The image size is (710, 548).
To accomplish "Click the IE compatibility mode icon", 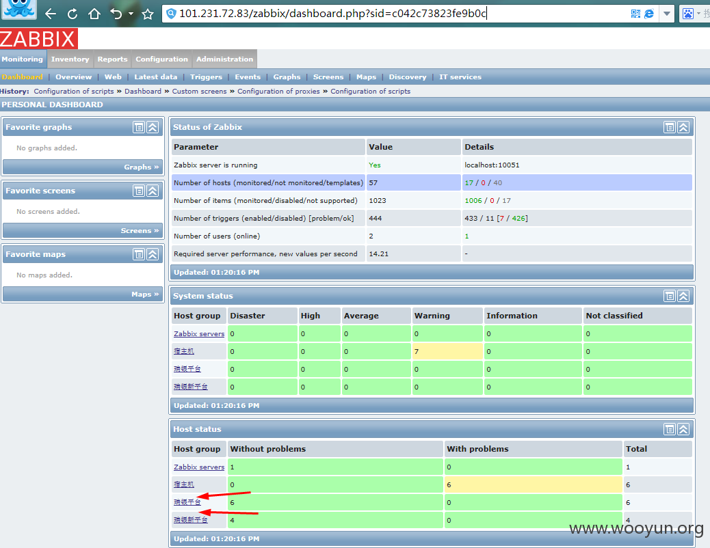I will coord(649,14).
